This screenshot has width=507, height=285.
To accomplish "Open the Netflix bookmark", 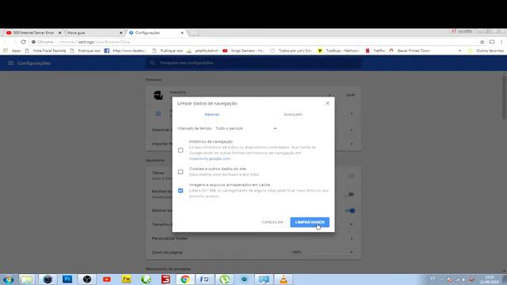I will click(375, 51).
